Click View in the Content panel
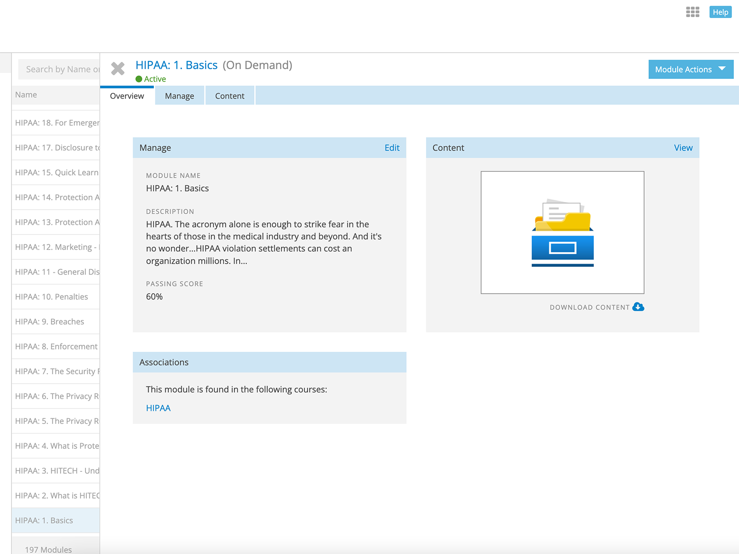This screenshot has height=554, width=739. [683, 148]
